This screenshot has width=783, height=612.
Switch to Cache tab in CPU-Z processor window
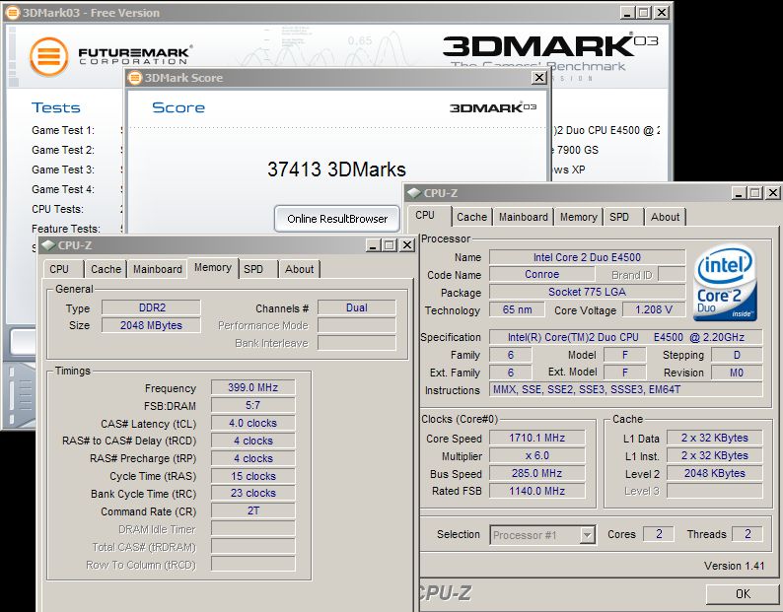pyautogui.click(x=471, y=217)
